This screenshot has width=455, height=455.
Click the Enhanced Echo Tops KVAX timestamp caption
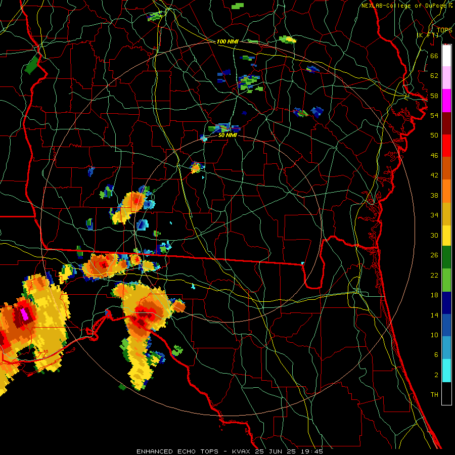pyautogui.click(x=230, y=451)
